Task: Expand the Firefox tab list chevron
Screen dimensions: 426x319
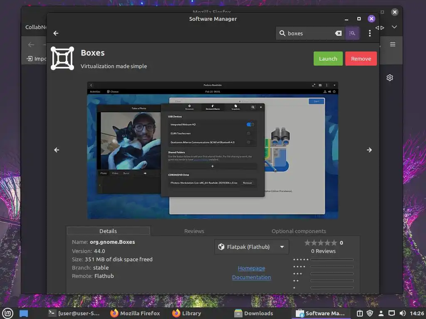Action: 394,27
